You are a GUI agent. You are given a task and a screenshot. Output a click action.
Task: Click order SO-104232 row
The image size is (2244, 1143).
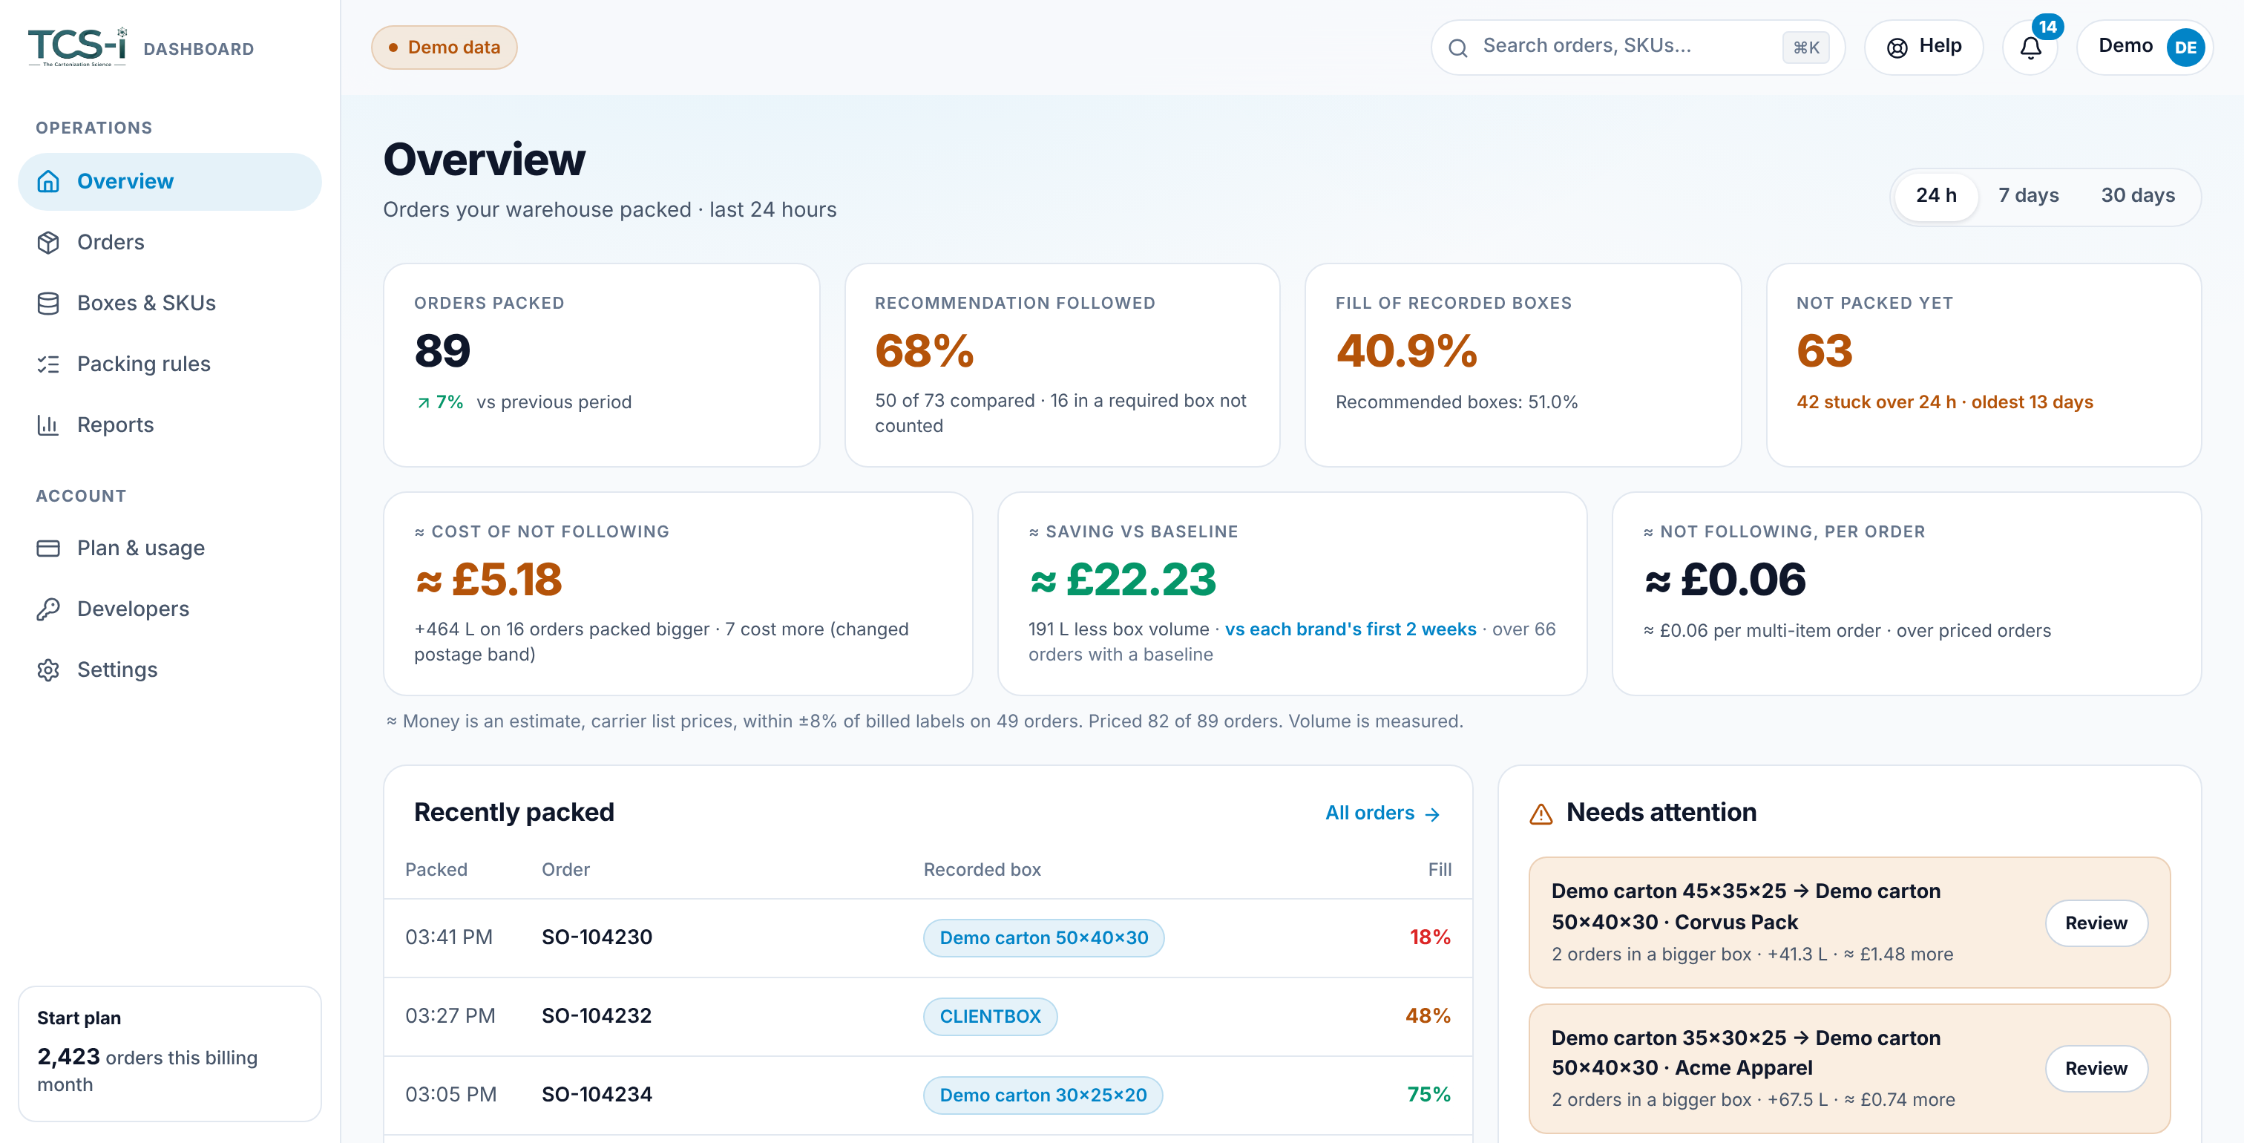pyautogui.click(x=928, y=1016)
